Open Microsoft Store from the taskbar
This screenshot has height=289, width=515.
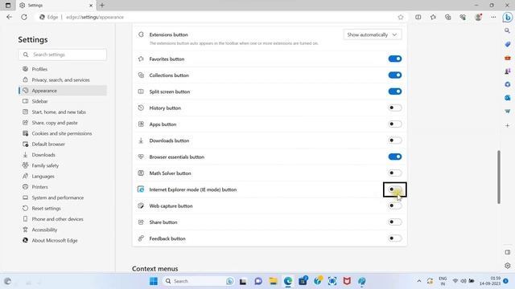[x=303, y=281]
